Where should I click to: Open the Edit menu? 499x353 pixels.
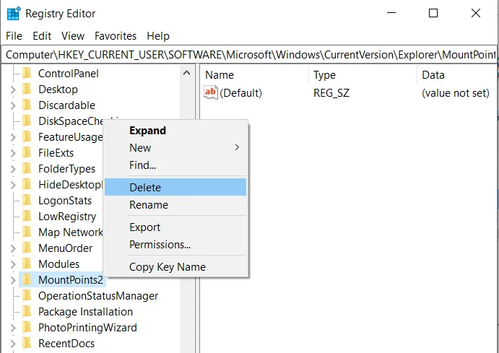click(x=42, y=36)
